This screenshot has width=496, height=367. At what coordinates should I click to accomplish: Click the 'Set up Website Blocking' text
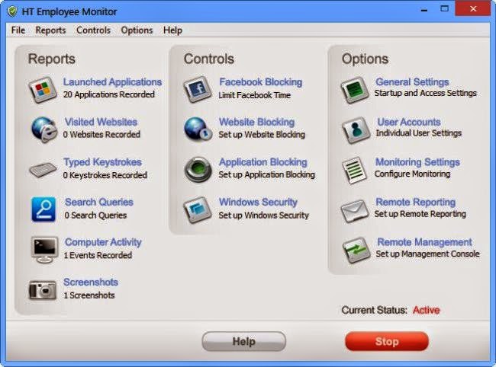point(262,135)
